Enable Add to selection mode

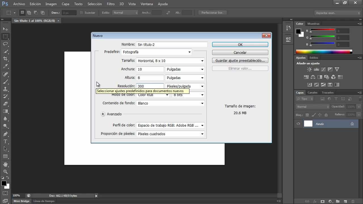tap(29, 12)
